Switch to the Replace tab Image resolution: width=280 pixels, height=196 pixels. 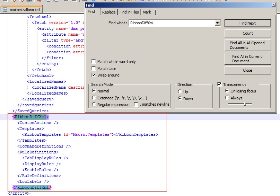click(109, 12)
